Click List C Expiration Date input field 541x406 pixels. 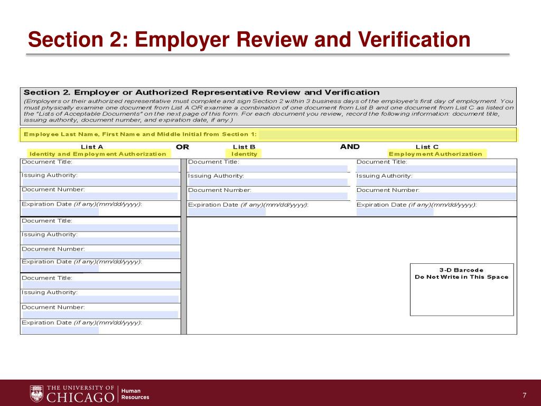(x=395, y=212)
